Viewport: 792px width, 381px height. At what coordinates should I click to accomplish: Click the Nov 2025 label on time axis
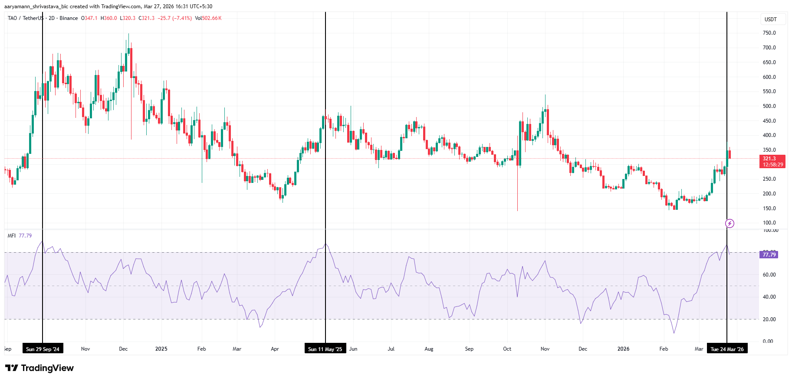point(545,349)
